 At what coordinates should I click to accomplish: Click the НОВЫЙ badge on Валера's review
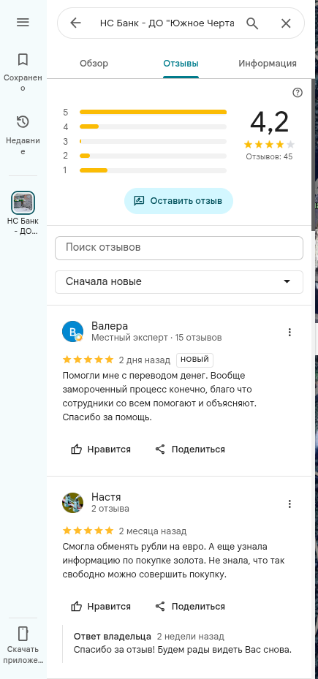[x=194, y=360]
